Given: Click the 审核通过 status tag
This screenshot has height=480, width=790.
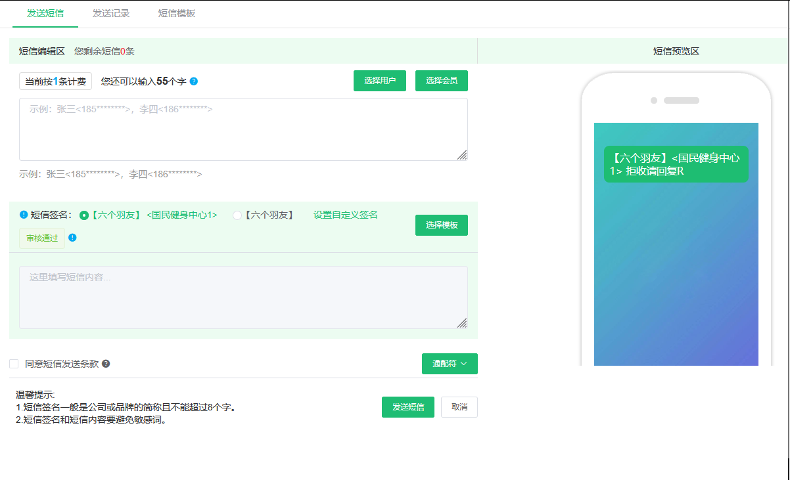Looking at the screenshot, I should click(41, 238).
